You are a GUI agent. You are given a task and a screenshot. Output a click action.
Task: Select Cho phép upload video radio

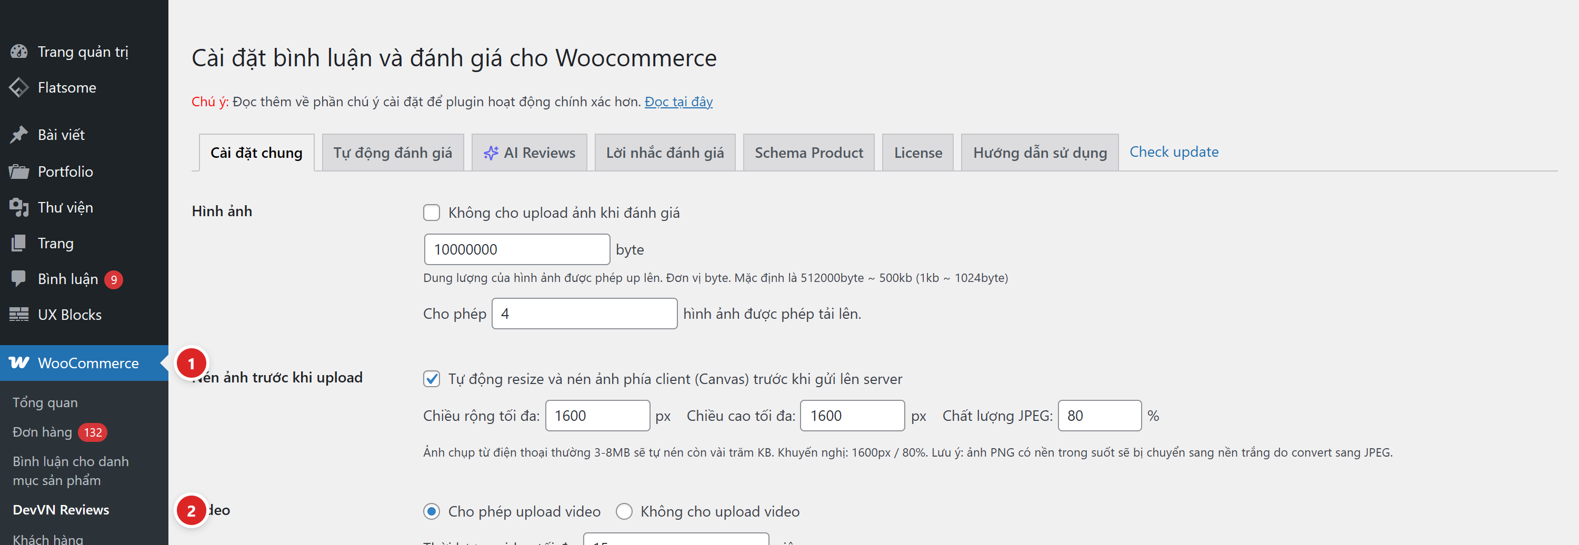pos(432,511)
